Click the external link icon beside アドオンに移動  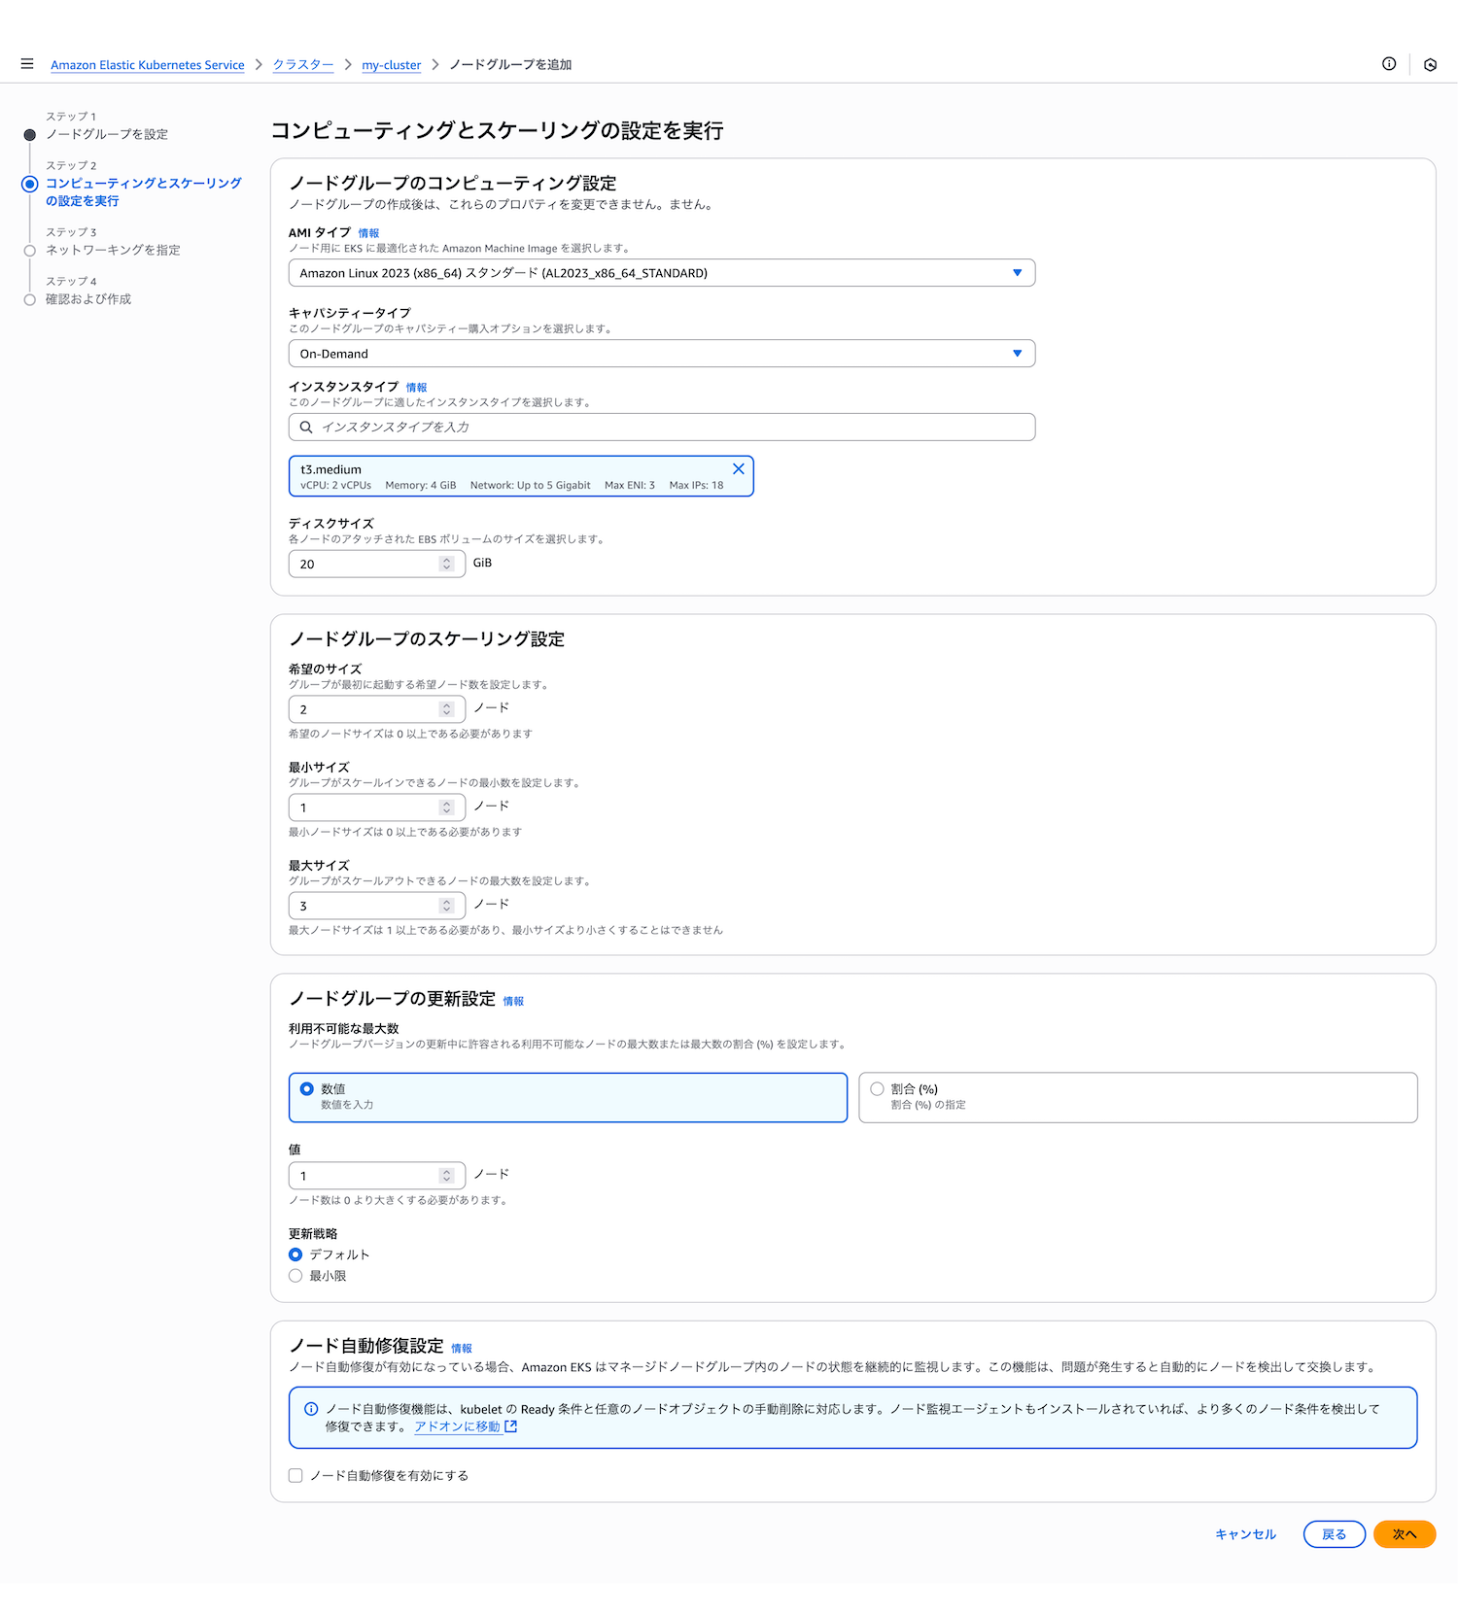(511, 1426)
